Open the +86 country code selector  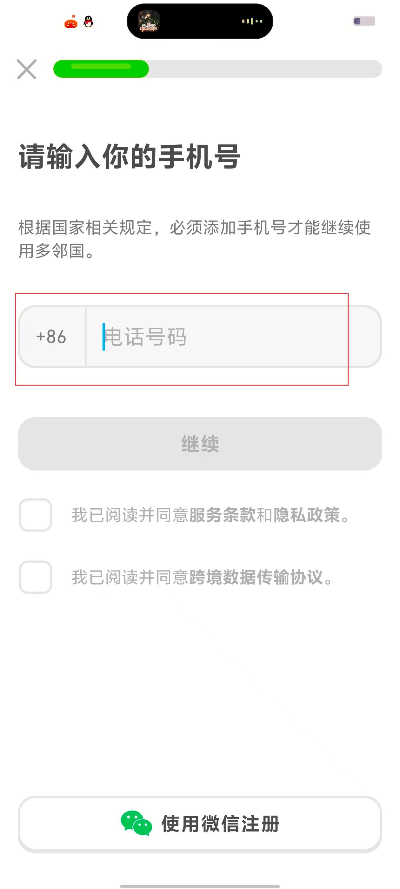[x=51, y=337]
